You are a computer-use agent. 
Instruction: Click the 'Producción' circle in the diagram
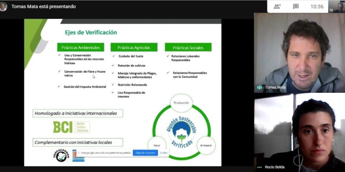pos(182,103)
